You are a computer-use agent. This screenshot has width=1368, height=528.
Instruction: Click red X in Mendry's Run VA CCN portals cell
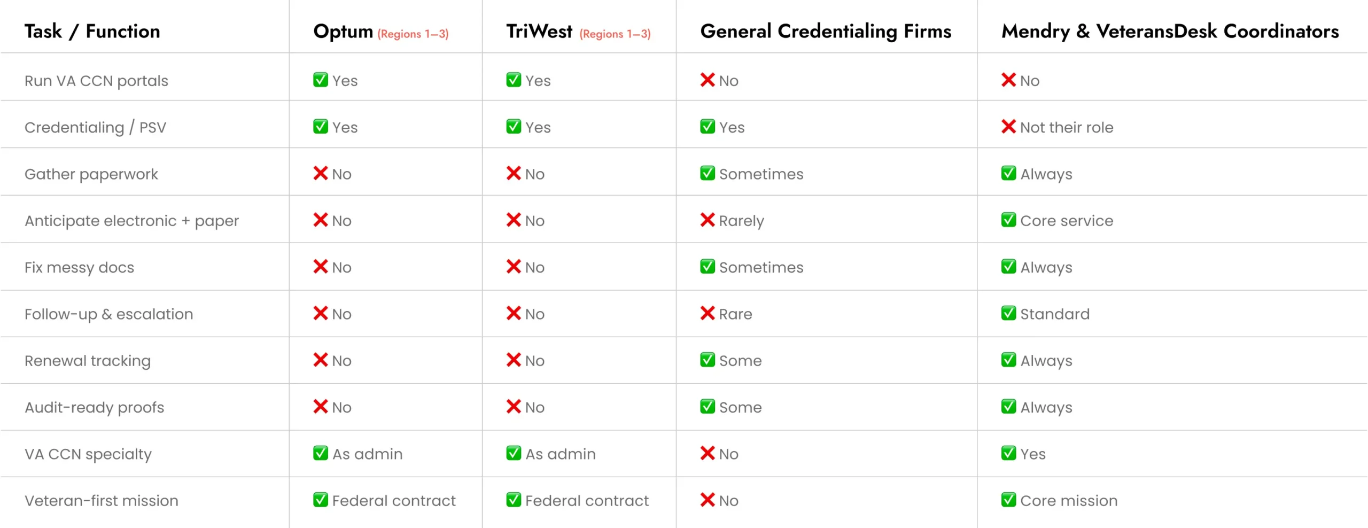point(1008,80)
